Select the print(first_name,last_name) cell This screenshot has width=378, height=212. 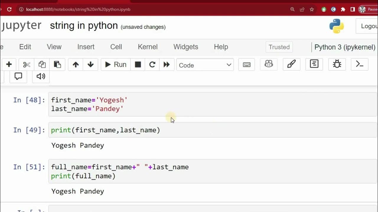point(213,130)
